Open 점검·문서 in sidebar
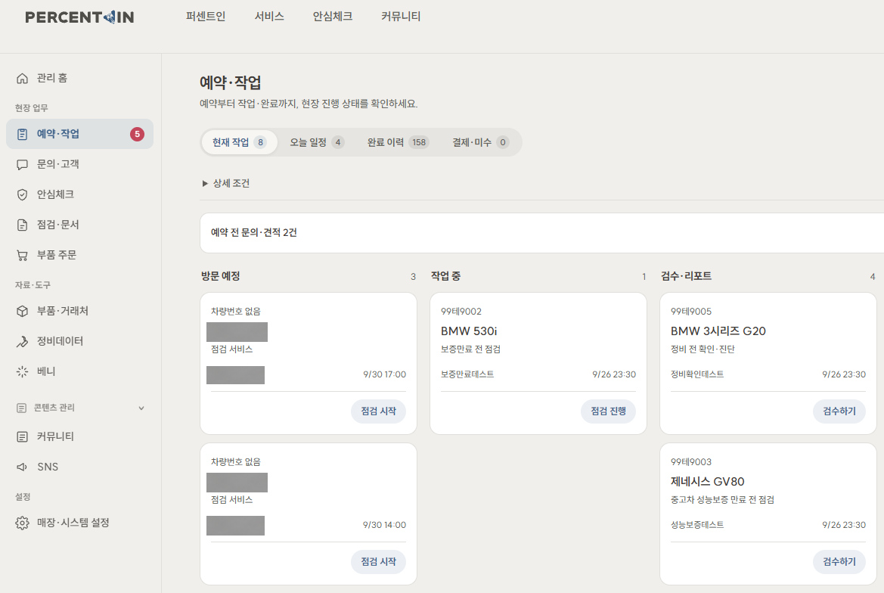Image resolution: width=884 pixels, height=593 pixels. [x=79, y=225]
